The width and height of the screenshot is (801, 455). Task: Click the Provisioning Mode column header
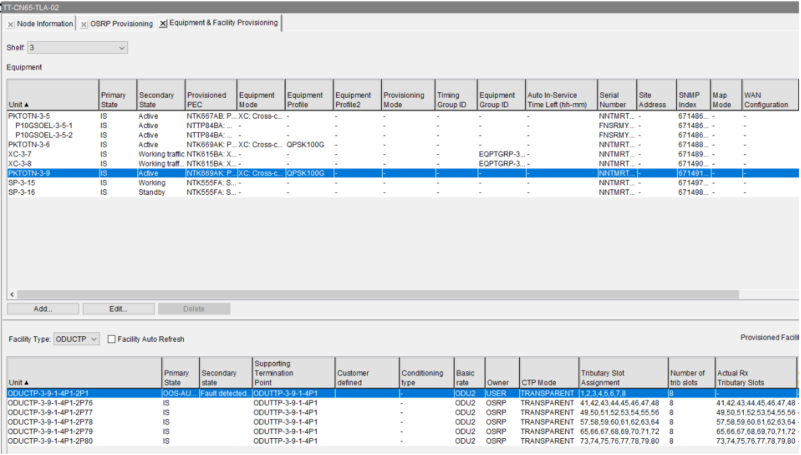(x=408, y=95)
